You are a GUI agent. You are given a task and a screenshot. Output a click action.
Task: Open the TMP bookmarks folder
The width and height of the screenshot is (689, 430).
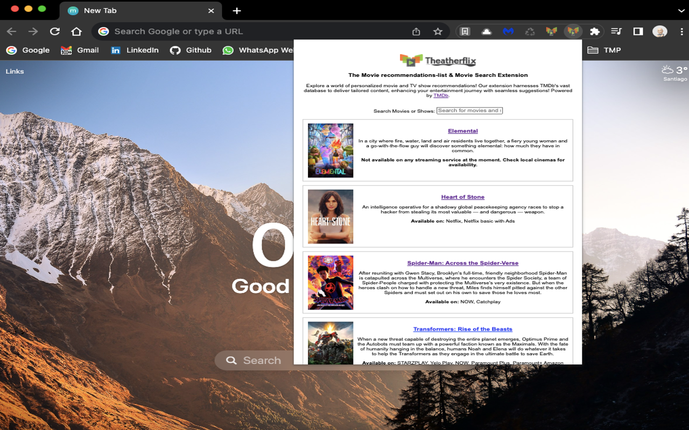coord(604,50)
